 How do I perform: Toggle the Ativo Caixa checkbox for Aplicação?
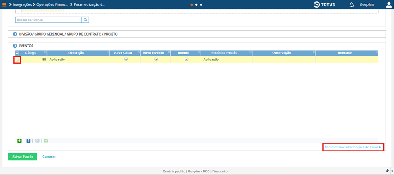point(126,60)
